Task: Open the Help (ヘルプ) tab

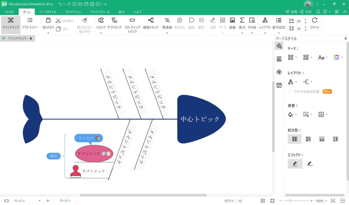Action: point(137,12)
